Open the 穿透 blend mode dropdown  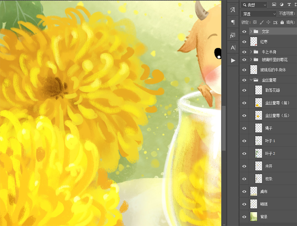tap(259, 14)
